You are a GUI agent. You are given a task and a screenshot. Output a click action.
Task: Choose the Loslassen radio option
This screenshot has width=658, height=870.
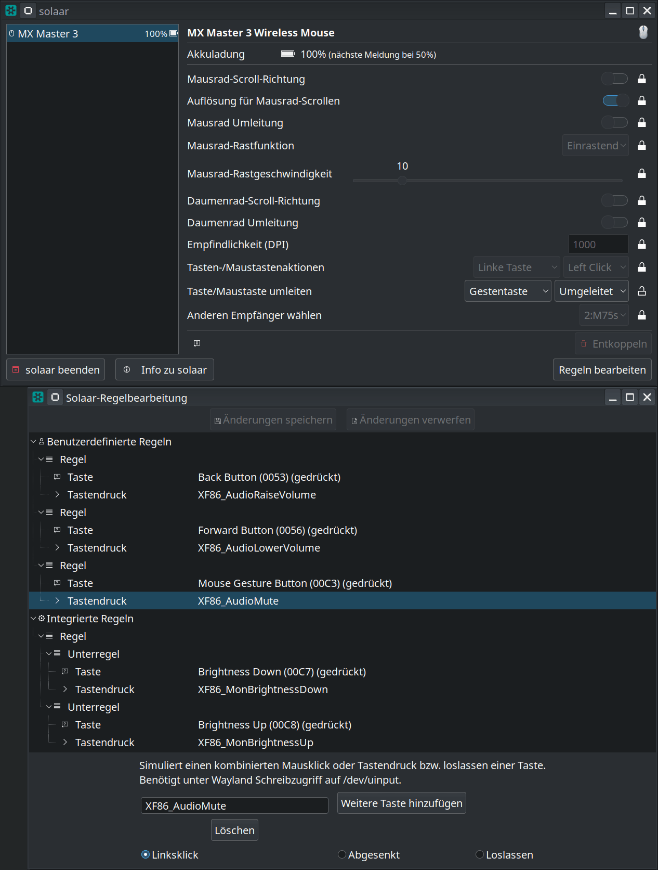(x=480, y=855)
